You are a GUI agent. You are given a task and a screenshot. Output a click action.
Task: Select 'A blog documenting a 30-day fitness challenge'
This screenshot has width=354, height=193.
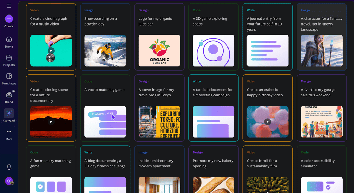point(105,163)
